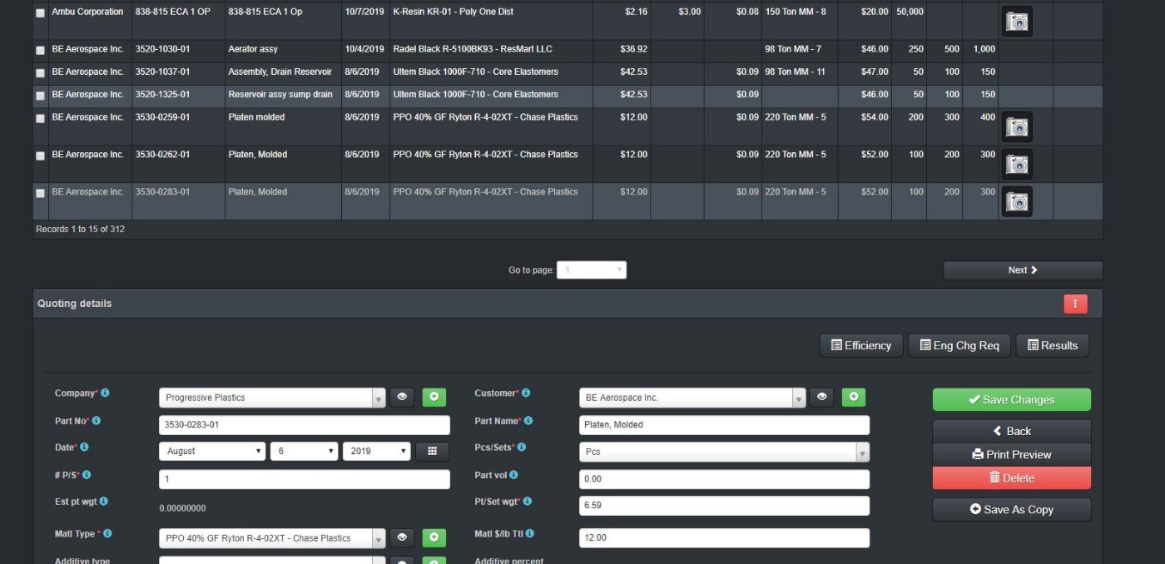Select checkbox for part 3530-0259-01 row

coord(40,118)
